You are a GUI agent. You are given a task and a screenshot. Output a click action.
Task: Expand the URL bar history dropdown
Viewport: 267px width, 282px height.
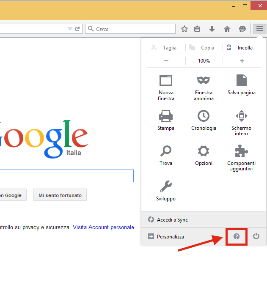point(70,29)
